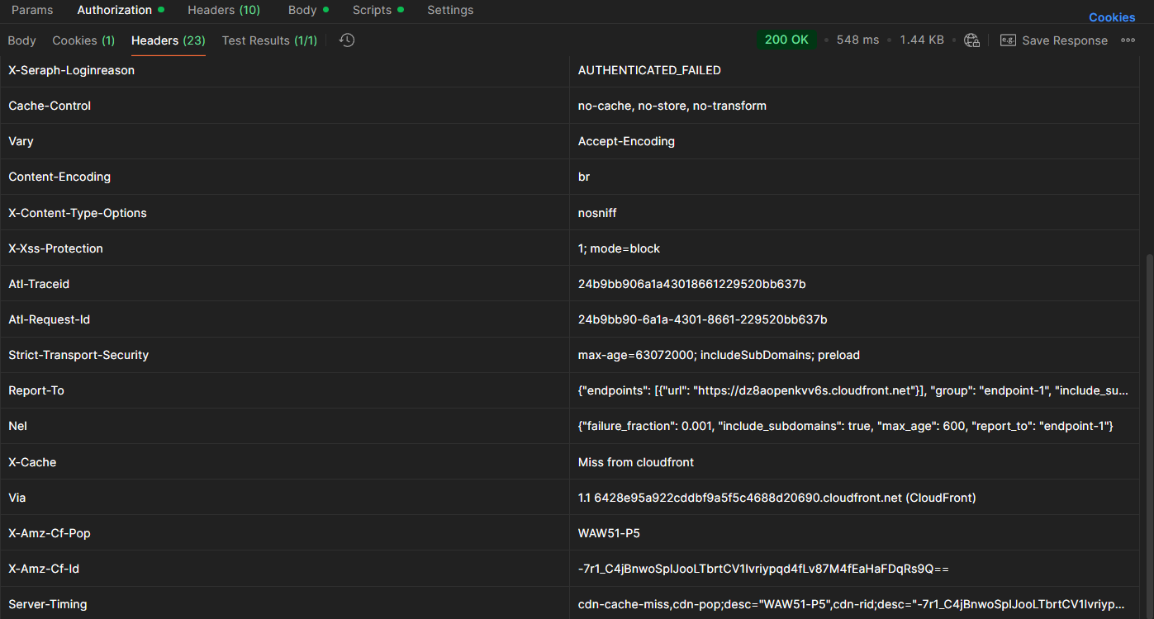Image resolution: width=1154 pixels, height=619 pixels.
Task: Click the 1.44 KB response size
Action: click(922, 40)
